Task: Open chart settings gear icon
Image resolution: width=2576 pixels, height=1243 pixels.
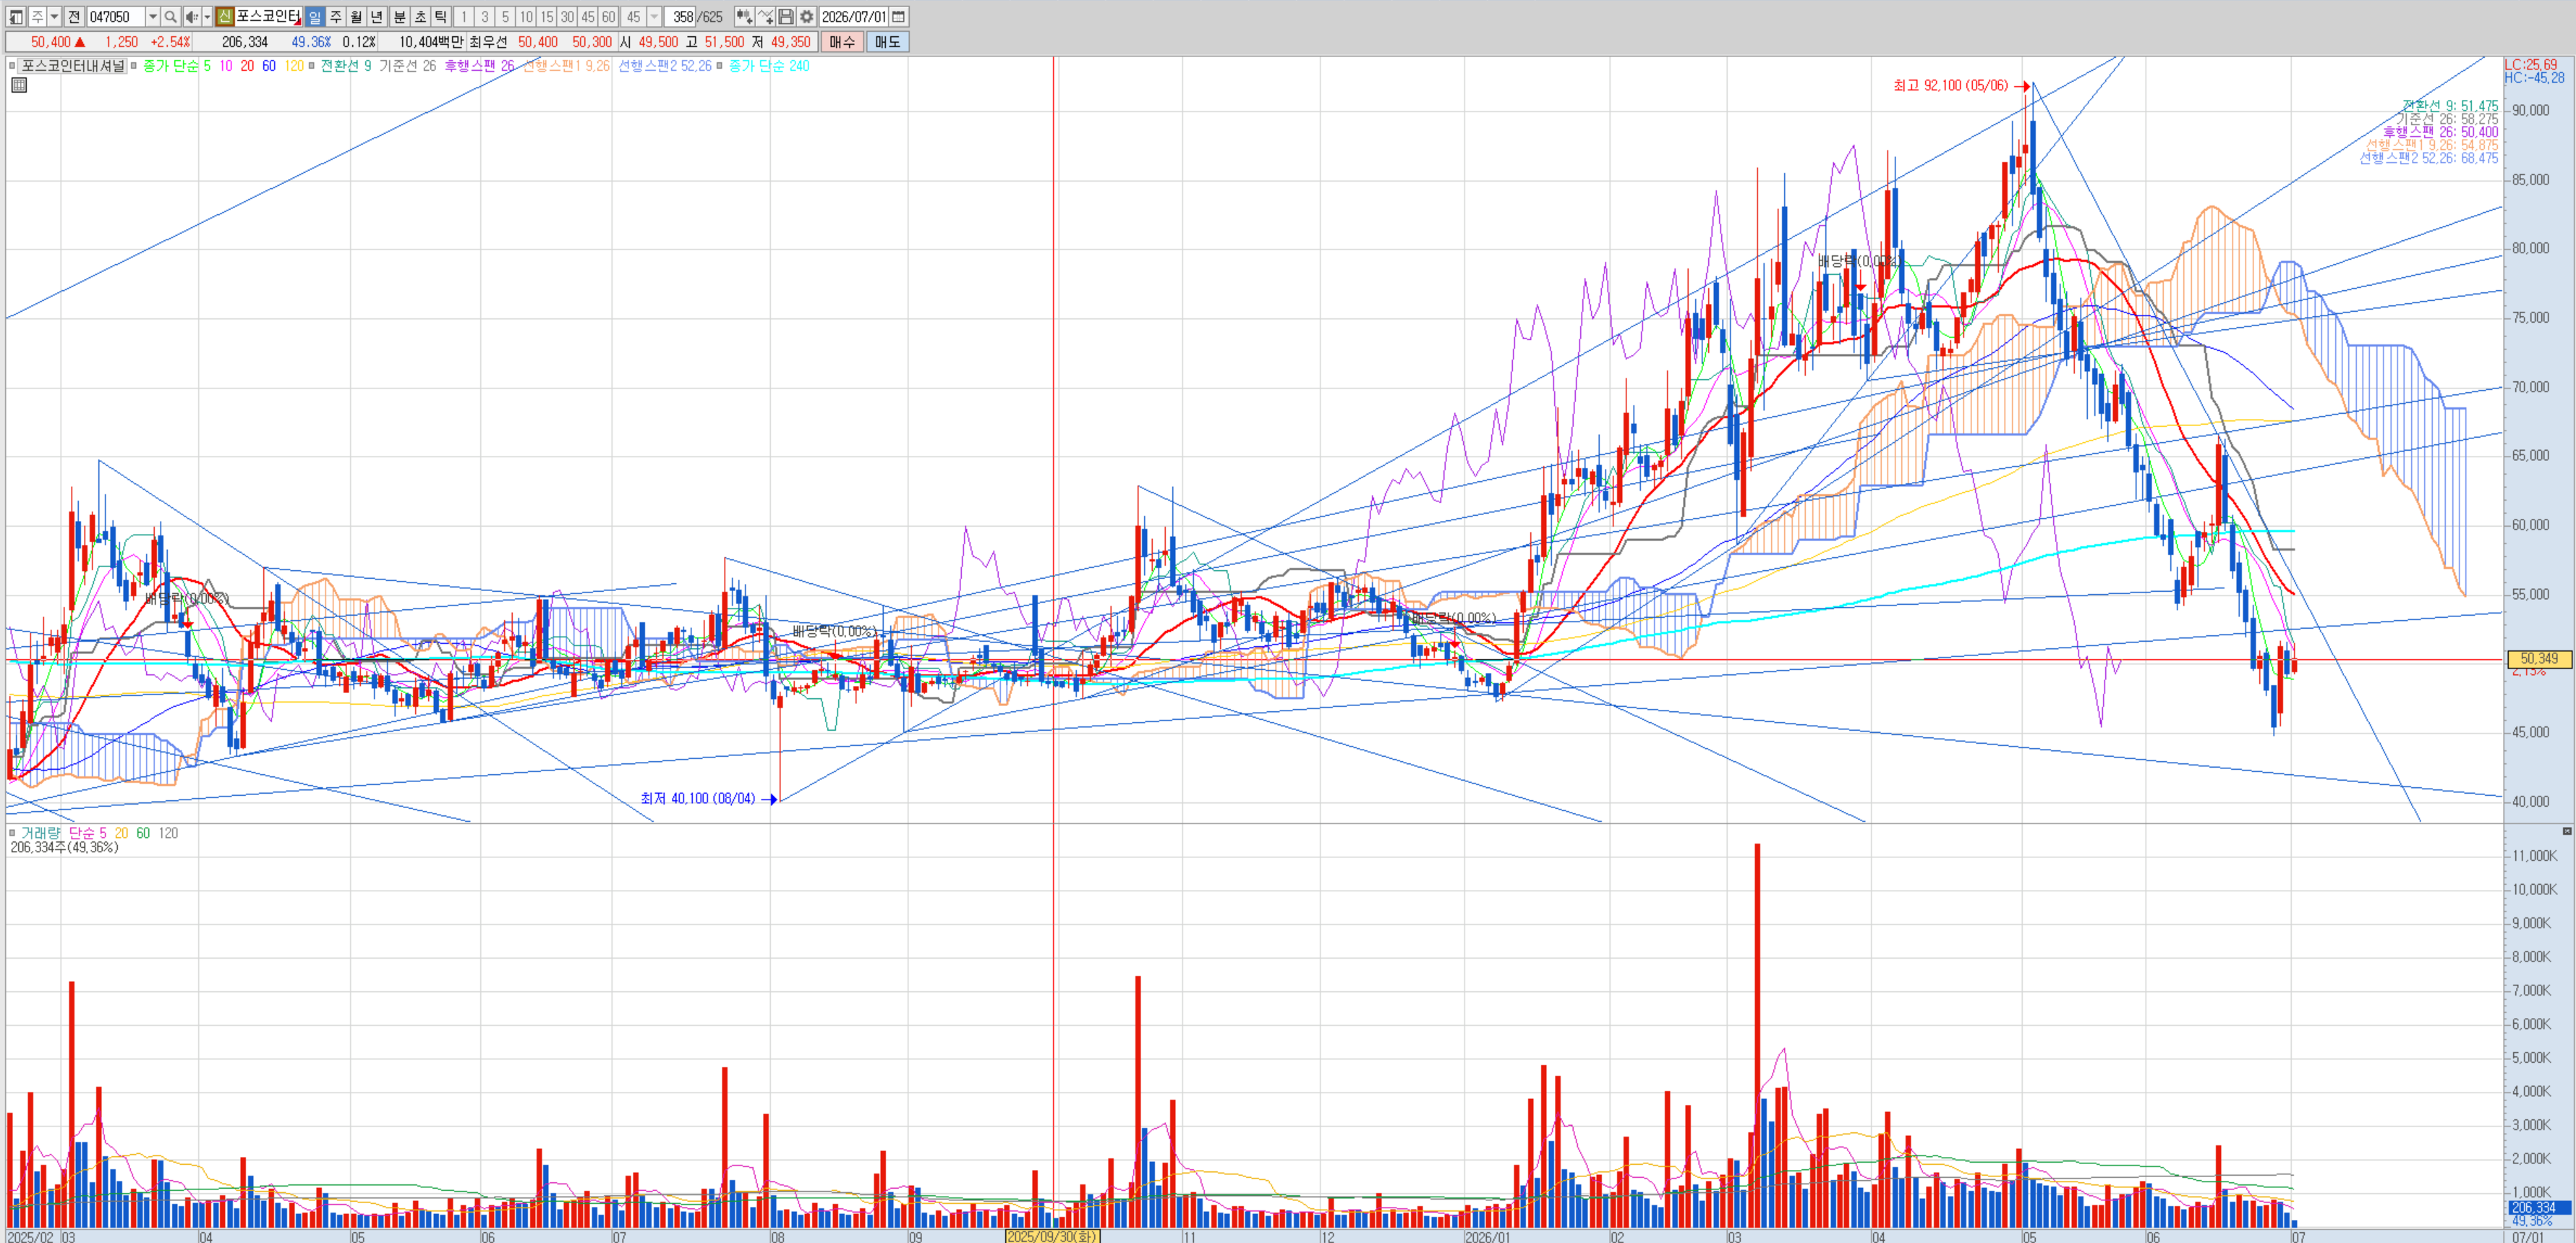Action: point(807,17)
